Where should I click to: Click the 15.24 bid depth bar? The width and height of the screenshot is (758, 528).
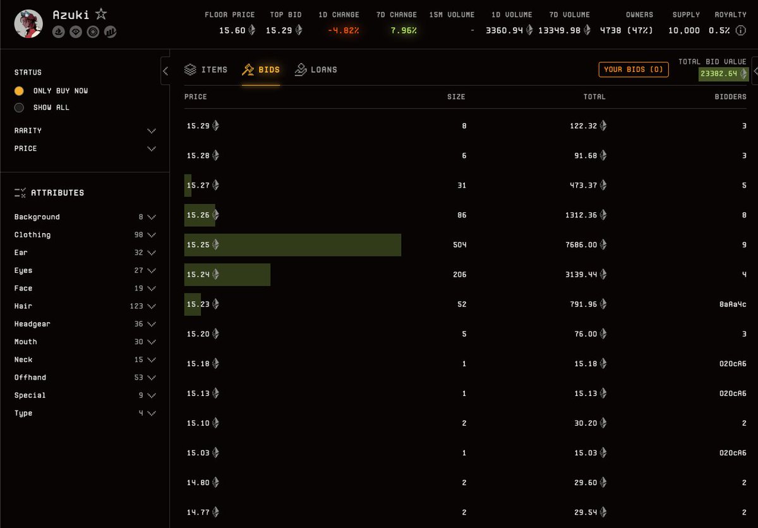pos(227,274)
